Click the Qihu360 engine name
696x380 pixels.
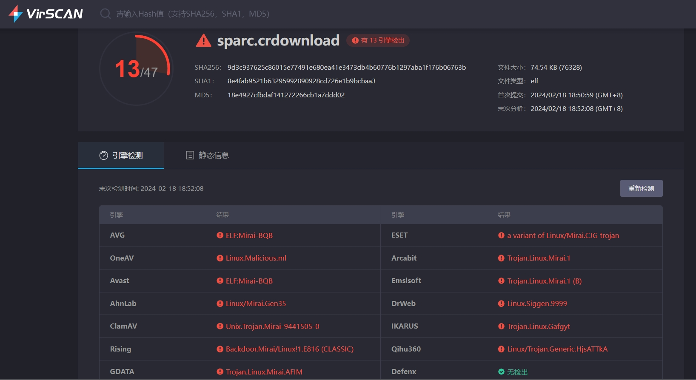406,349
